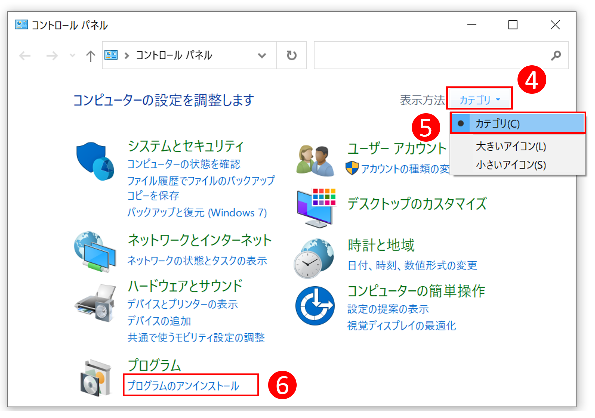Open システムとセキュリティ category
Image resolution: width=595 pixels, height=418 pixels.
(186, 146)
